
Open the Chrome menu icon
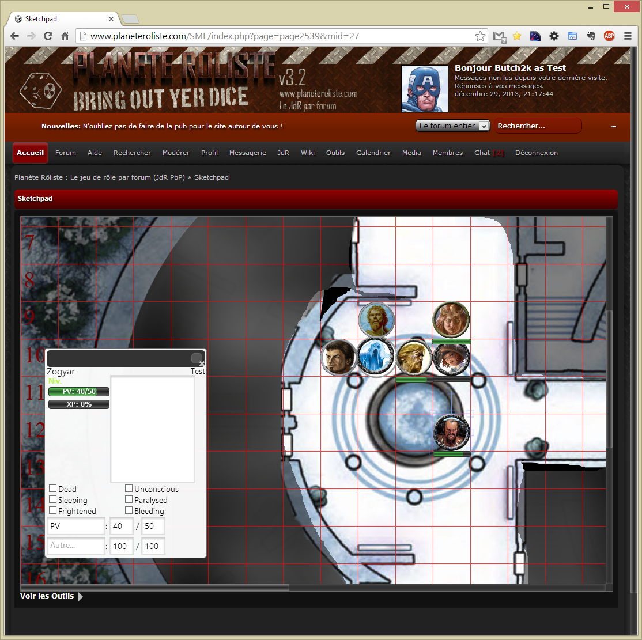(628, 36)
